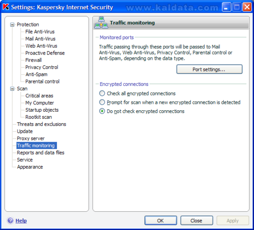Select Do not check encrypted connections
Viewport: 254px width, 230px height.
(102, 111)
